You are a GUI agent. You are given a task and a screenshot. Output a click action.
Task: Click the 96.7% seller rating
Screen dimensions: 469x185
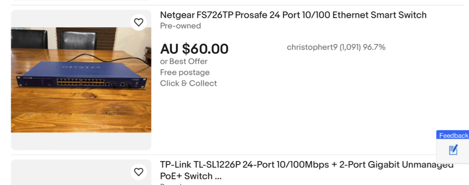tap(374, 47)
